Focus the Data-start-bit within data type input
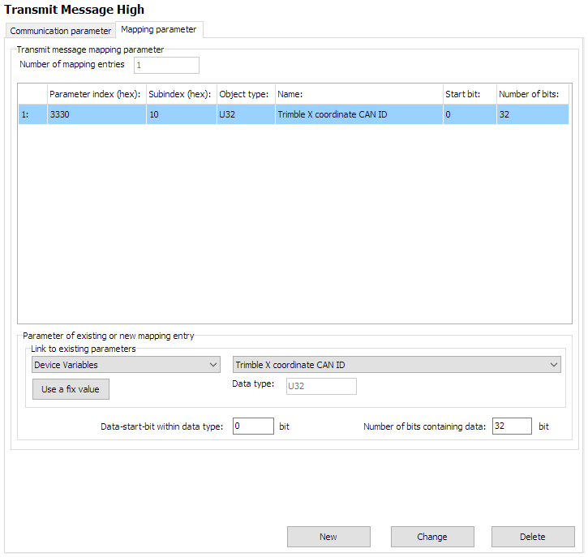The height and width of the screenshot is (557, 588). (253, 426)
